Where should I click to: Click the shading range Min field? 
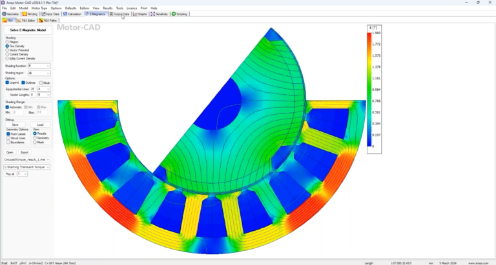click(x=17, y=112)
